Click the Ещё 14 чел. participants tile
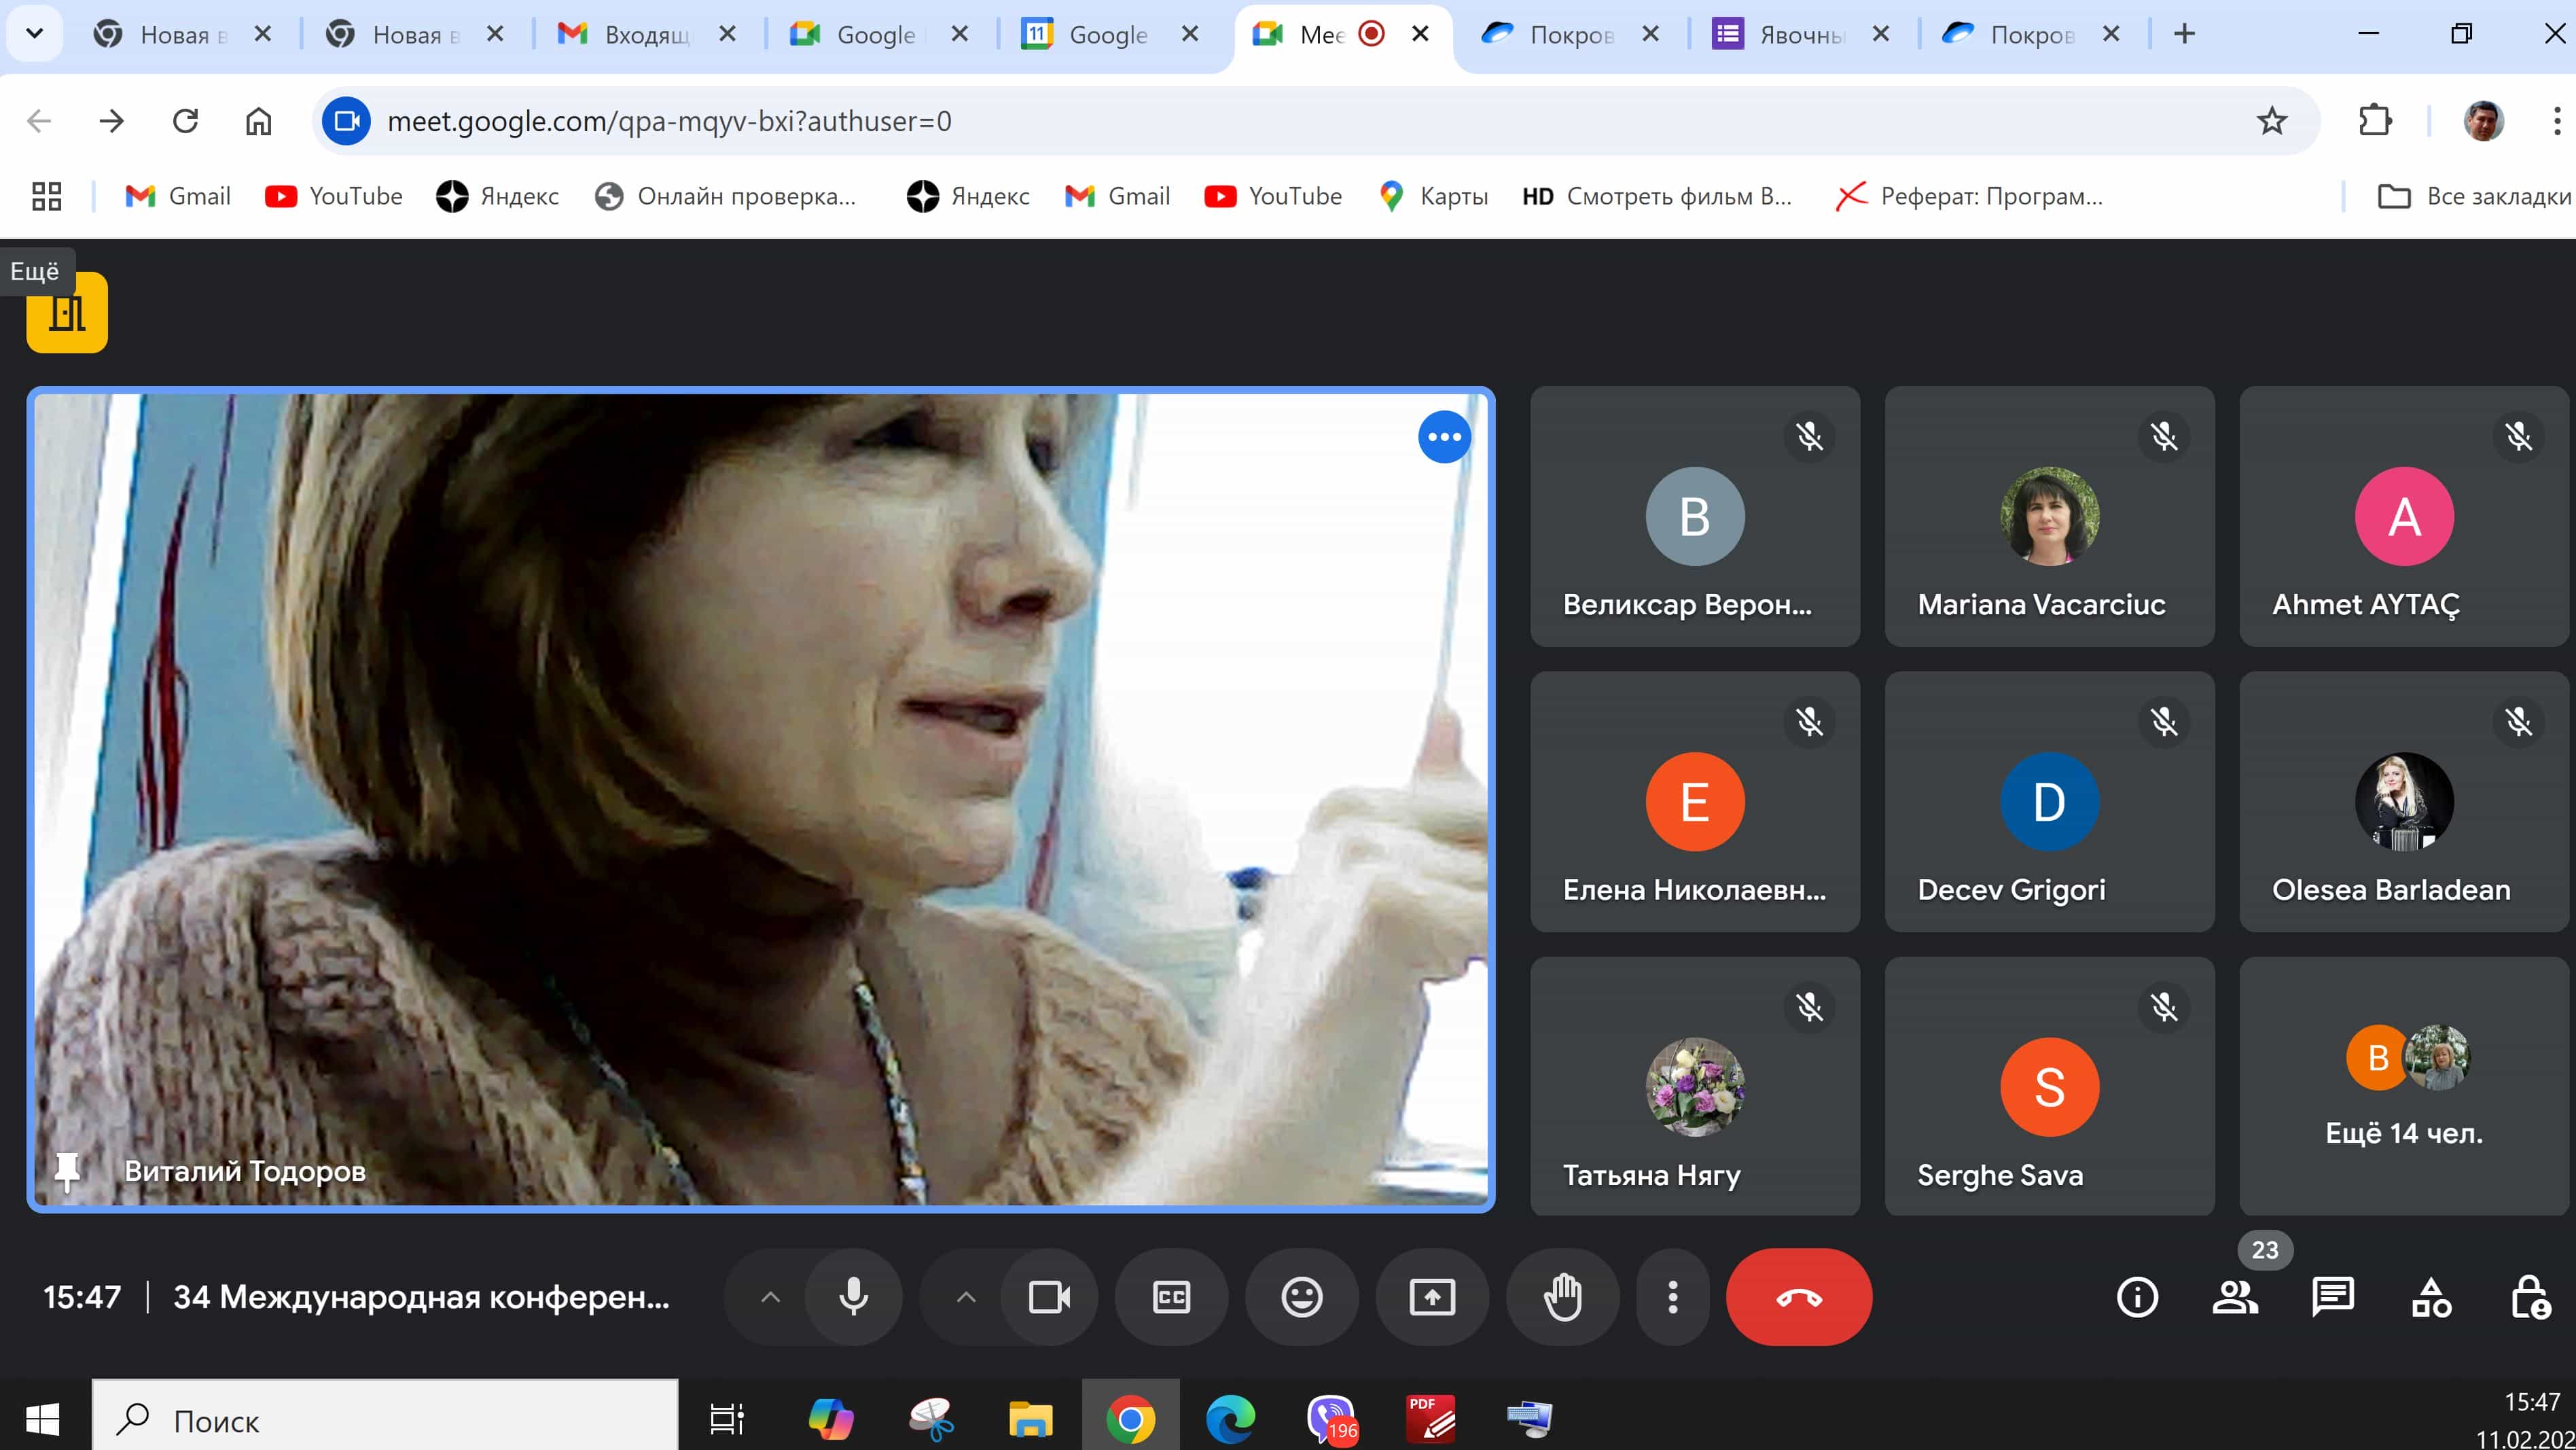This screenshot has height=1450, width=2576. click(x=2403, y=1087)
